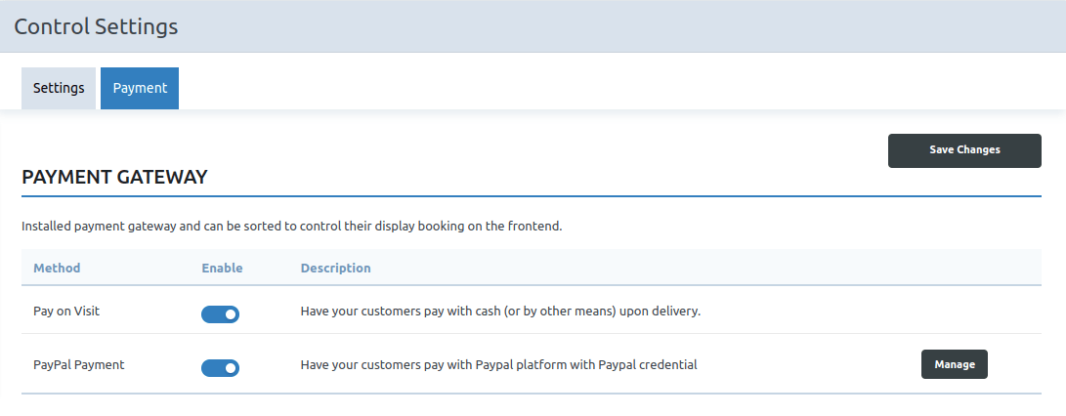
Task: Click the Enable column header
Action: click(x=222, y=268)
